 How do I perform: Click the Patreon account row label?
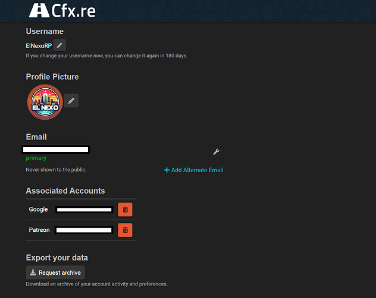(x=39, y=230)
